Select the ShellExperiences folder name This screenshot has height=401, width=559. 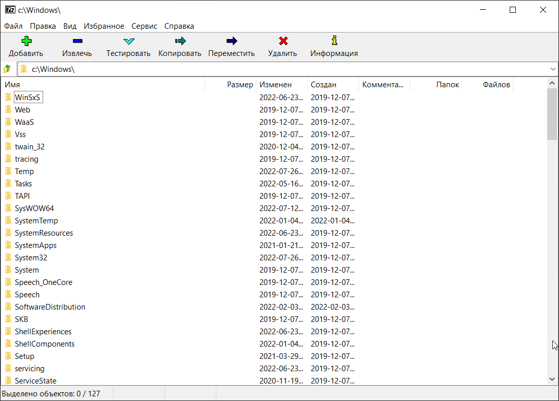[x=43, y=332]
